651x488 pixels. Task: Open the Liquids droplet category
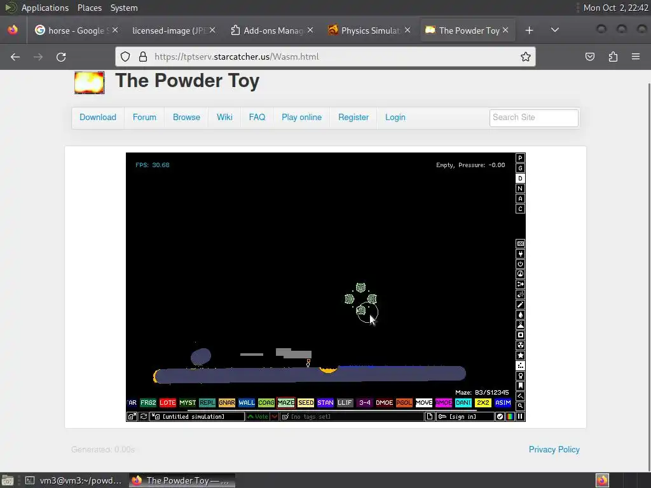click(x=520, y=315)
